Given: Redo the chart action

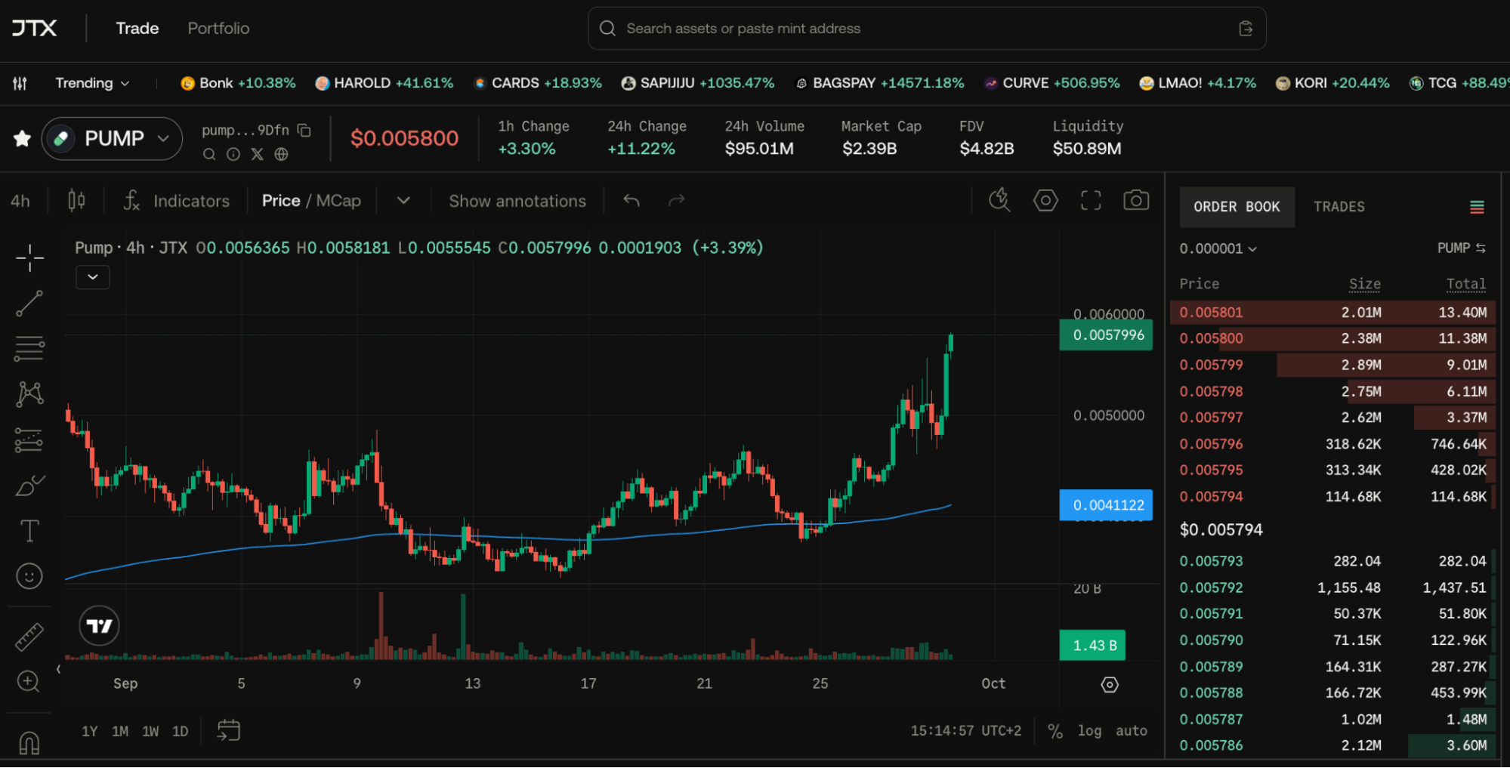Looking at the screenshot, I should 677,200.
